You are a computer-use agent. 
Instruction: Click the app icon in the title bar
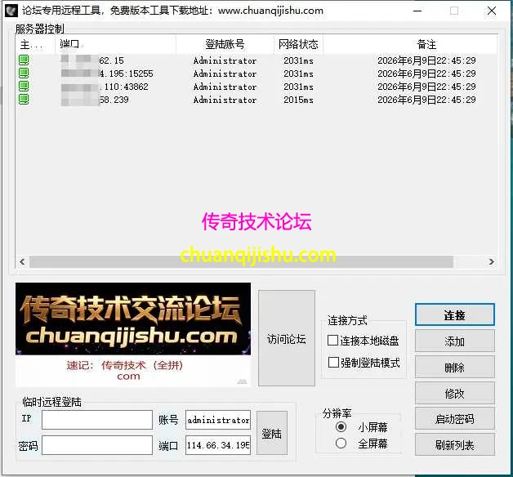[11, 11]
